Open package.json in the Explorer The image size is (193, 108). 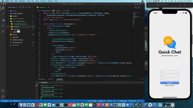tap(17, 43)
